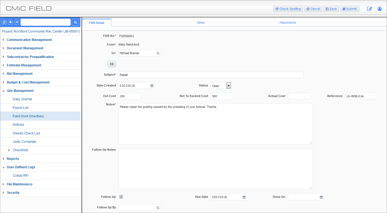
Task: Open the Due Date calendar picker
Action: [244, 197]
